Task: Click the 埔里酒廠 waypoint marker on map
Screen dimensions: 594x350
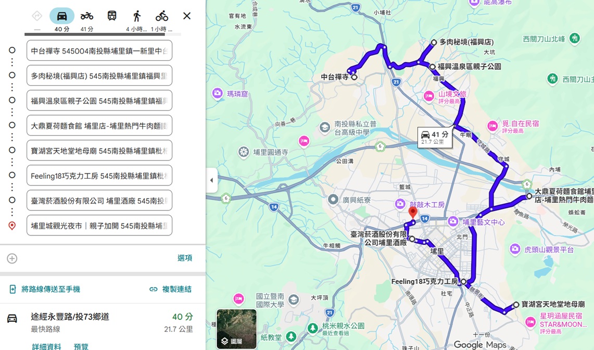Action: [412, 239]
